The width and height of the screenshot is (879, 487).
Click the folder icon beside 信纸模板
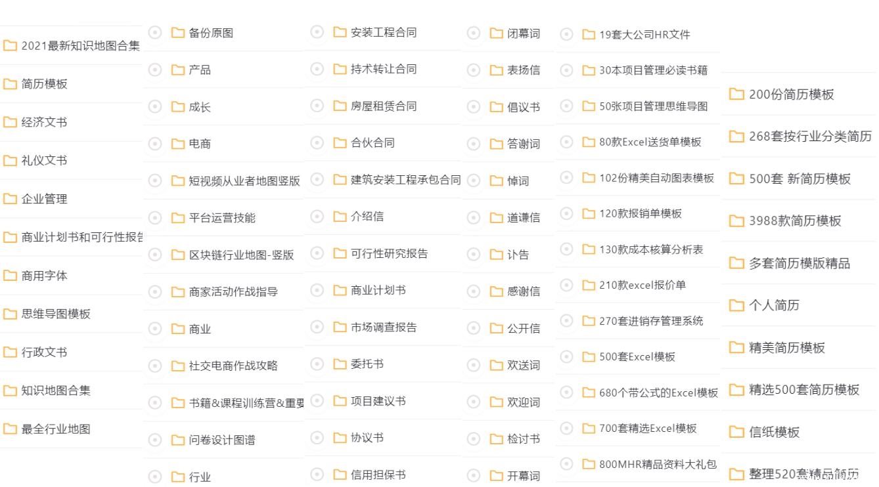pyautogui.click(x=736, y=433)
